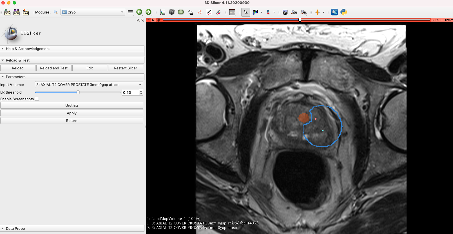Screen dimensions: 453x234
Task: Click the capture screenshot camera icon
Action: (285, 12)
